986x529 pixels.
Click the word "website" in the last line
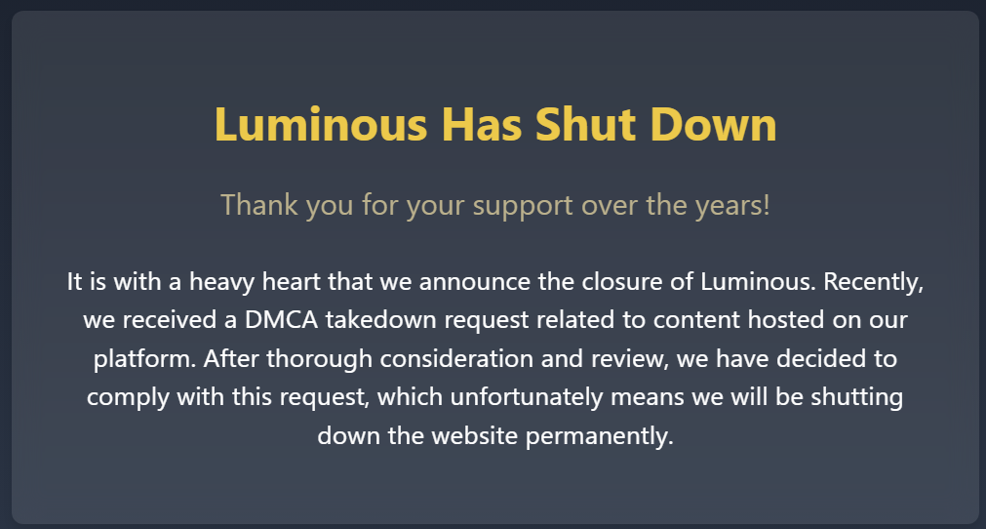(475, 435)
